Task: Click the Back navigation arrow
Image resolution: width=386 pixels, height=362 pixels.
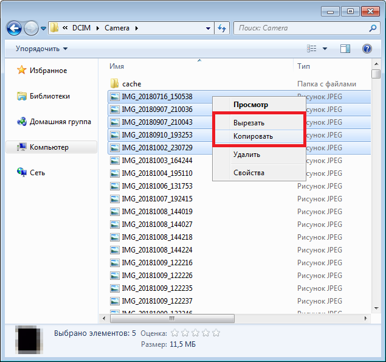Action: (x=14, y=29)
